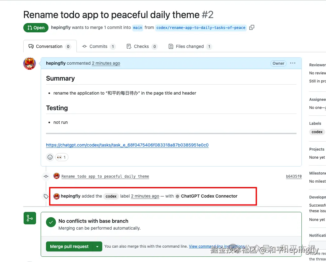The width and height of the screenshot is (326, 262).
Task: Click the Owner badge on the comment
Action: point(278,63)
